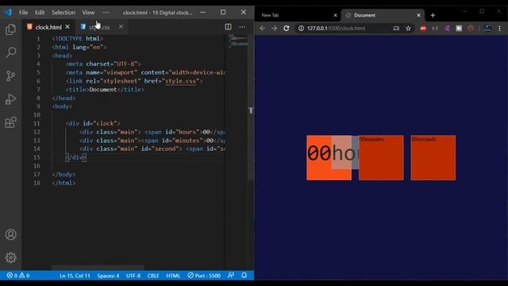View site information icon in address bar
The height and width of the screenshot is (286, 508).
(x=301, y=29)
